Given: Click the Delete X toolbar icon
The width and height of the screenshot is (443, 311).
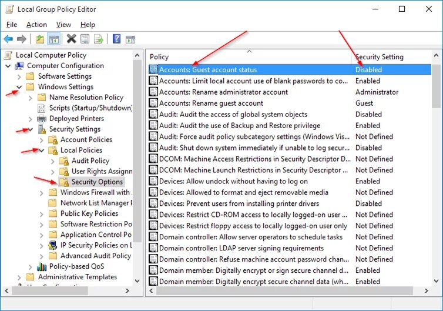Looking at the screenshot, I should pos(72,39).
